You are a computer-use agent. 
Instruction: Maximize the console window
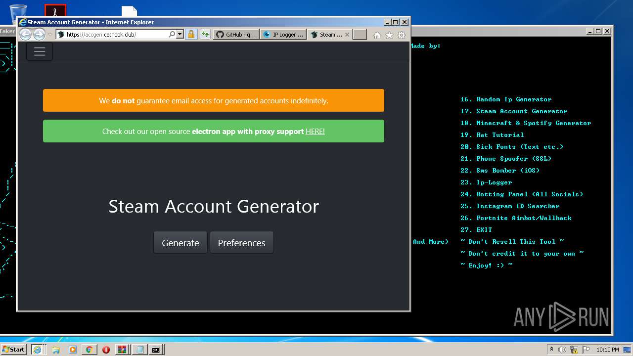[598, 31]
